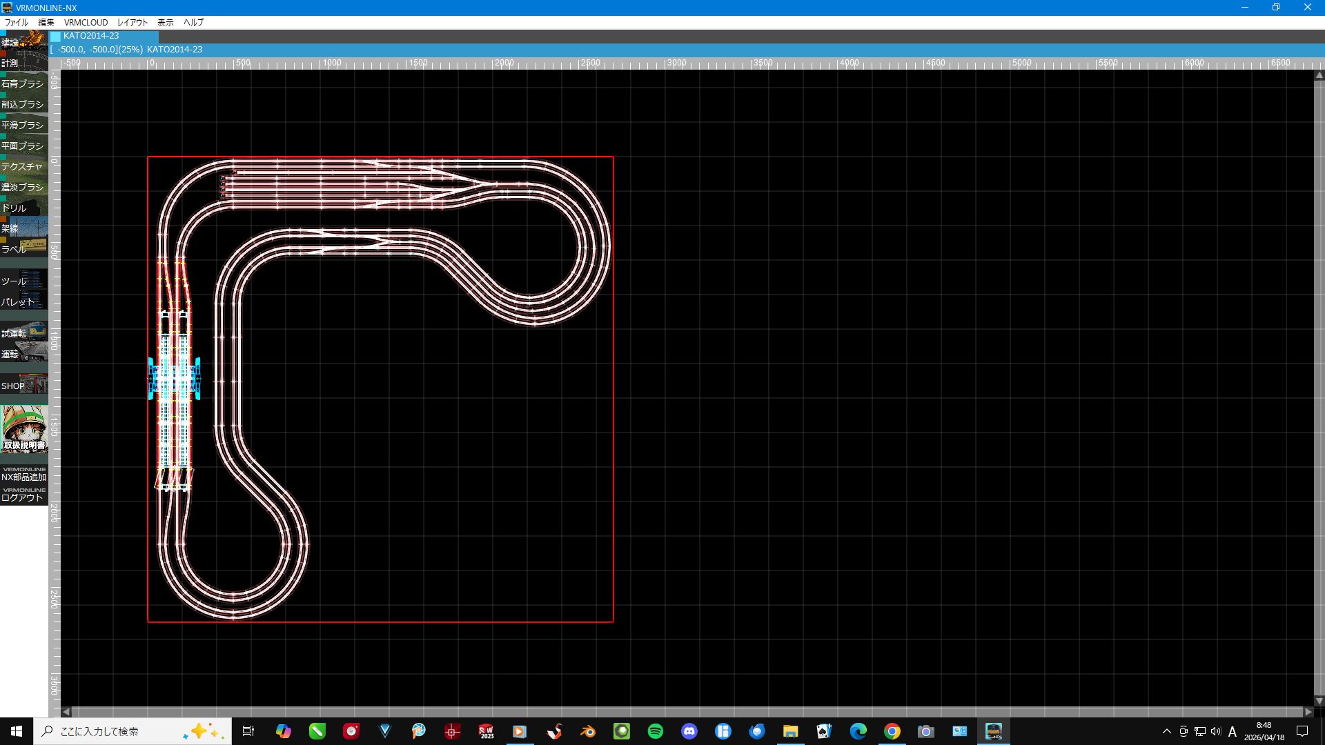Open the ツール tools panel

pos(24,279)
